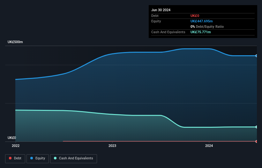Click the blue Equity legend dot

coord(32,158)
